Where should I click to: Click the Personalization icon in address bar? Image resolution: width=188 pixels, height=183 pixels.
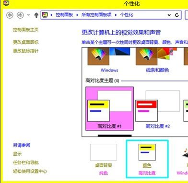click(45, 15)
